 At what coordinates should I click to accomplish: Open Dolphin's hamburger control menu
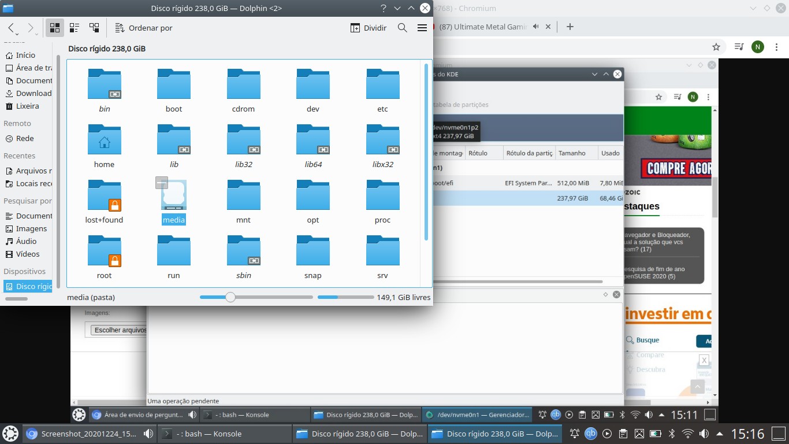point(422,28)
